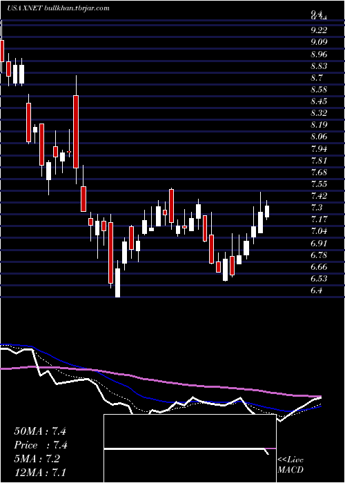Click the last white candlestick on the right
Image resolution: width=345 pixels, height=483 pixels.
[267, 211]
